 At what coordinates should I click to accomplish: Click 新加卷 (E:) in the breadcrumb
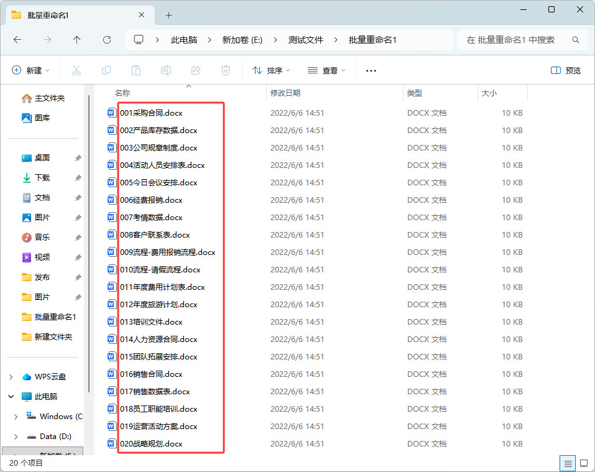242,40
